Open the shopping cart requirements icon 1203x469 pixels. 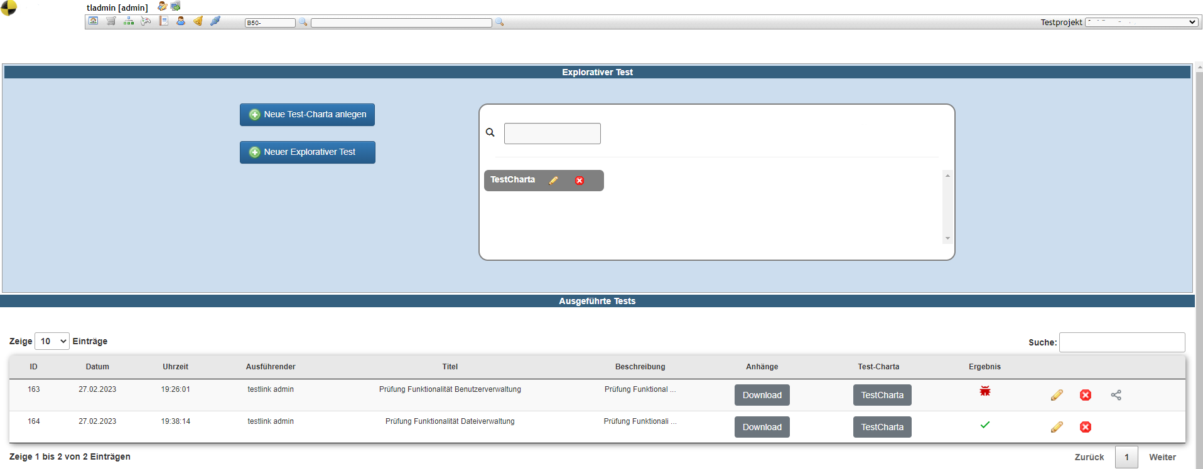point(111,21)
